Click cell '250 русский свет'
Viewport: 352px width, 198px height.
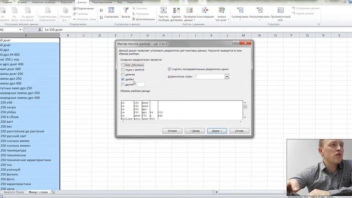coord(30,136)
